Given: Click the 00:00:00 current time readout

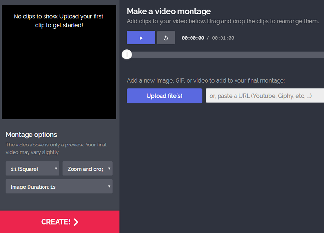Looking at the screenshot, I should click(x=192, y=38).
